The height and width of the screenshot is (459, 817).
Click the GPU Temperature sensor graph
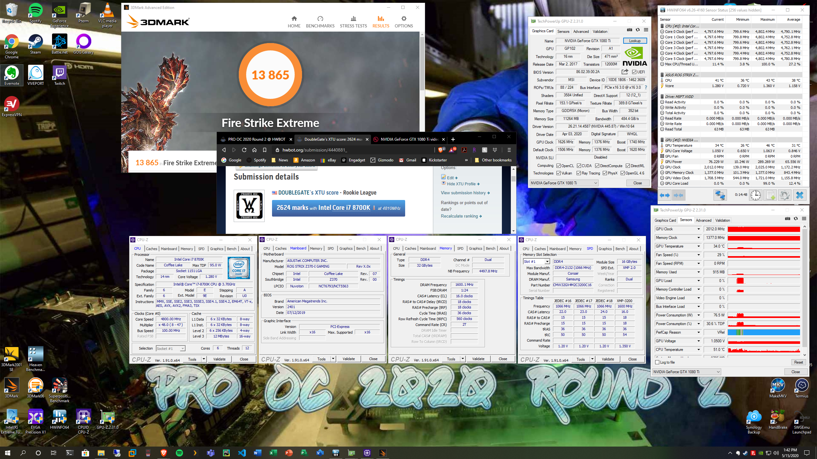(764, 246)
